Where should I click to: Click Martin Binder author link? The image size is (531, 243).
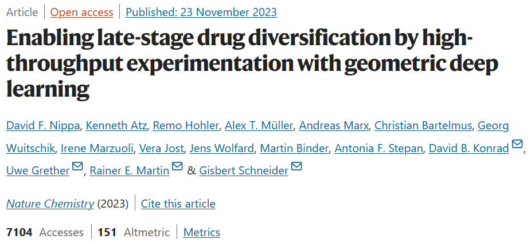tap(294, 149)
